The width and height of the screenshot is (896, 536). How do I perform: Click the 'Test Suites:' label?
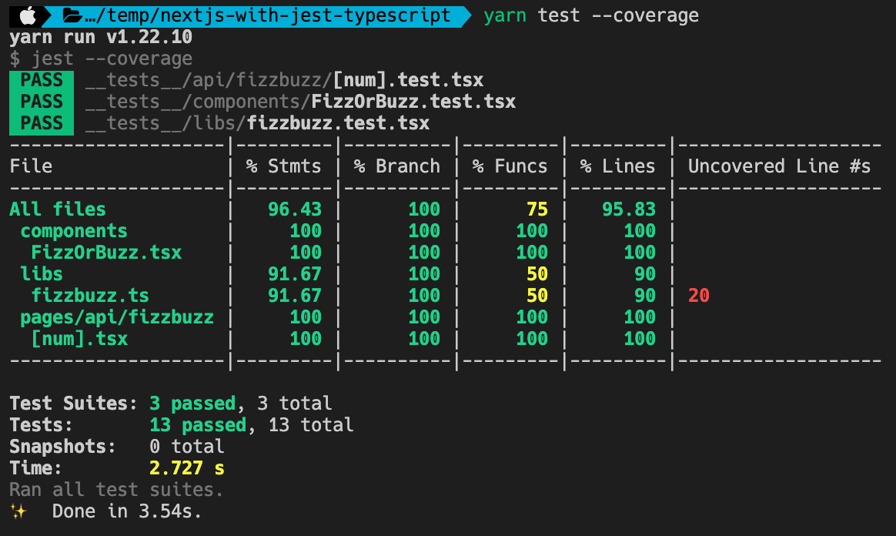tap(74, 404)
